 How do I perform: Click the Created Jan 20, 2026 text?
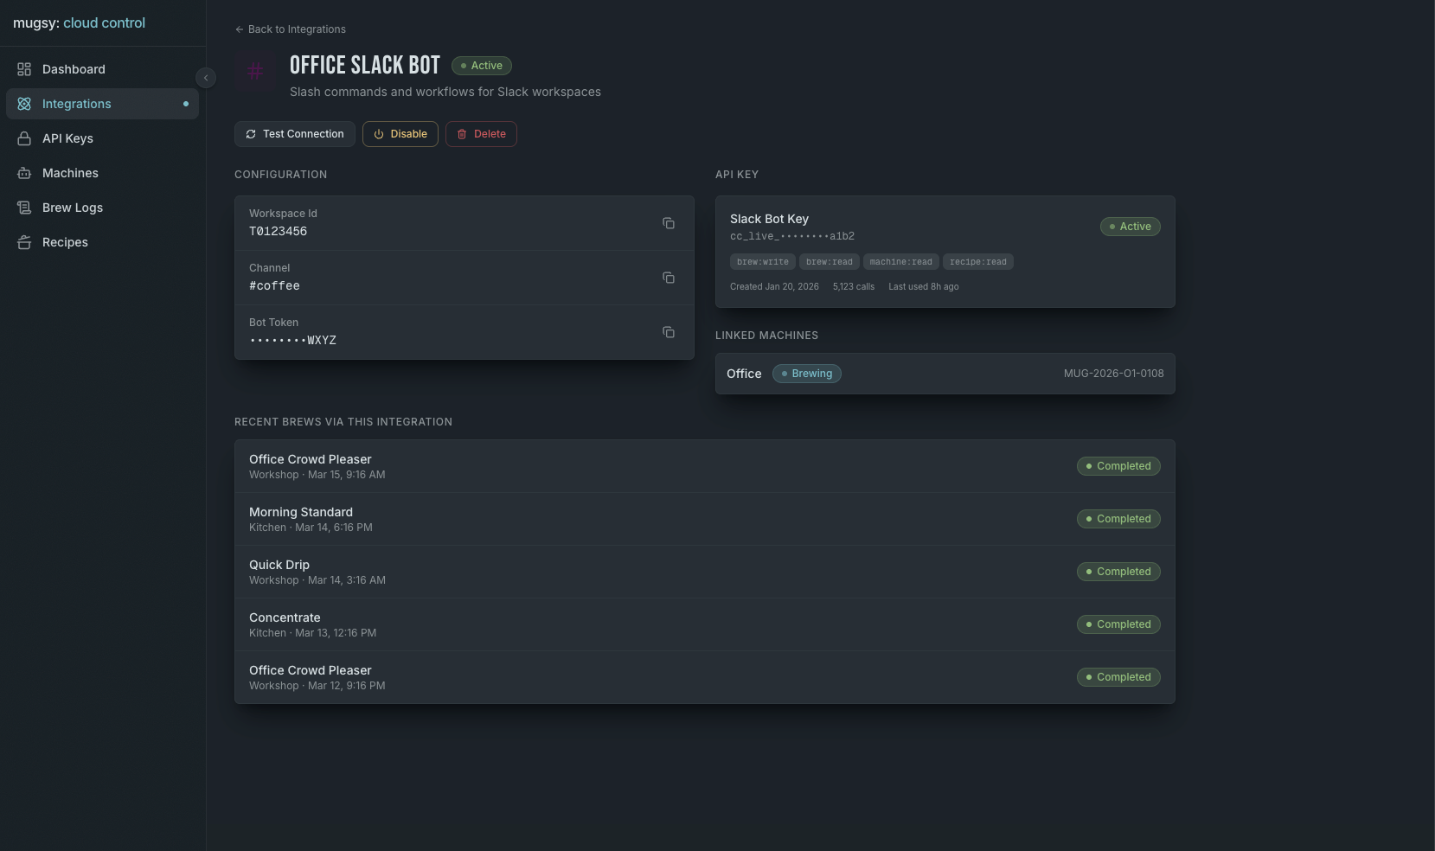(x=774, y=287)
